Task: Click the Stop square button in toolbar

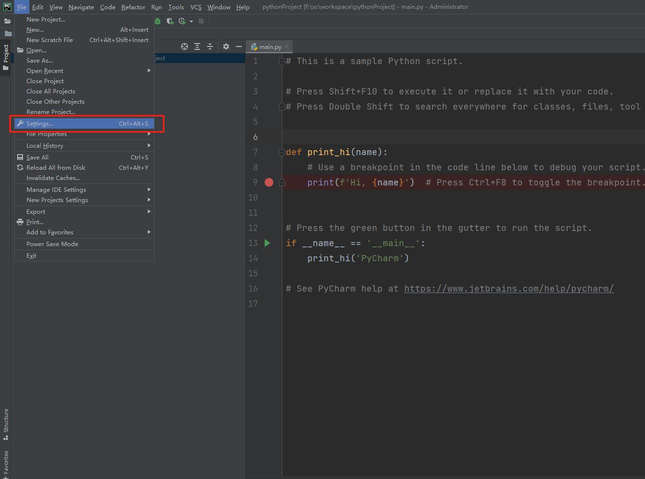Action: 201,21
